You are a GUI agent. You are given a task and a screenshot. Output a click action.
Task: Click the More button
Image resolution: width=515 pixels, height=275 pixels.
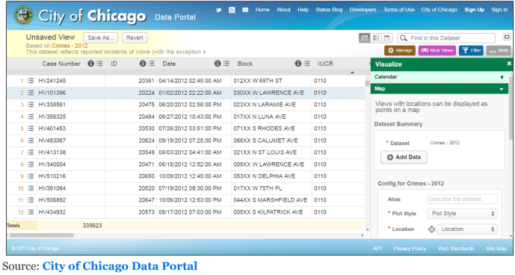click(499, 50)
